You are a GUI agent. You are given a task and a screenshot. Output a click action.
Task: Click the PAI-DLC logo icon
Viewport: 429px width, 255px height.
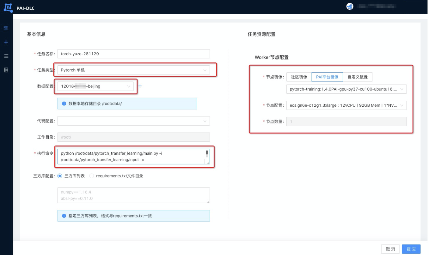(x=8, y=8)
